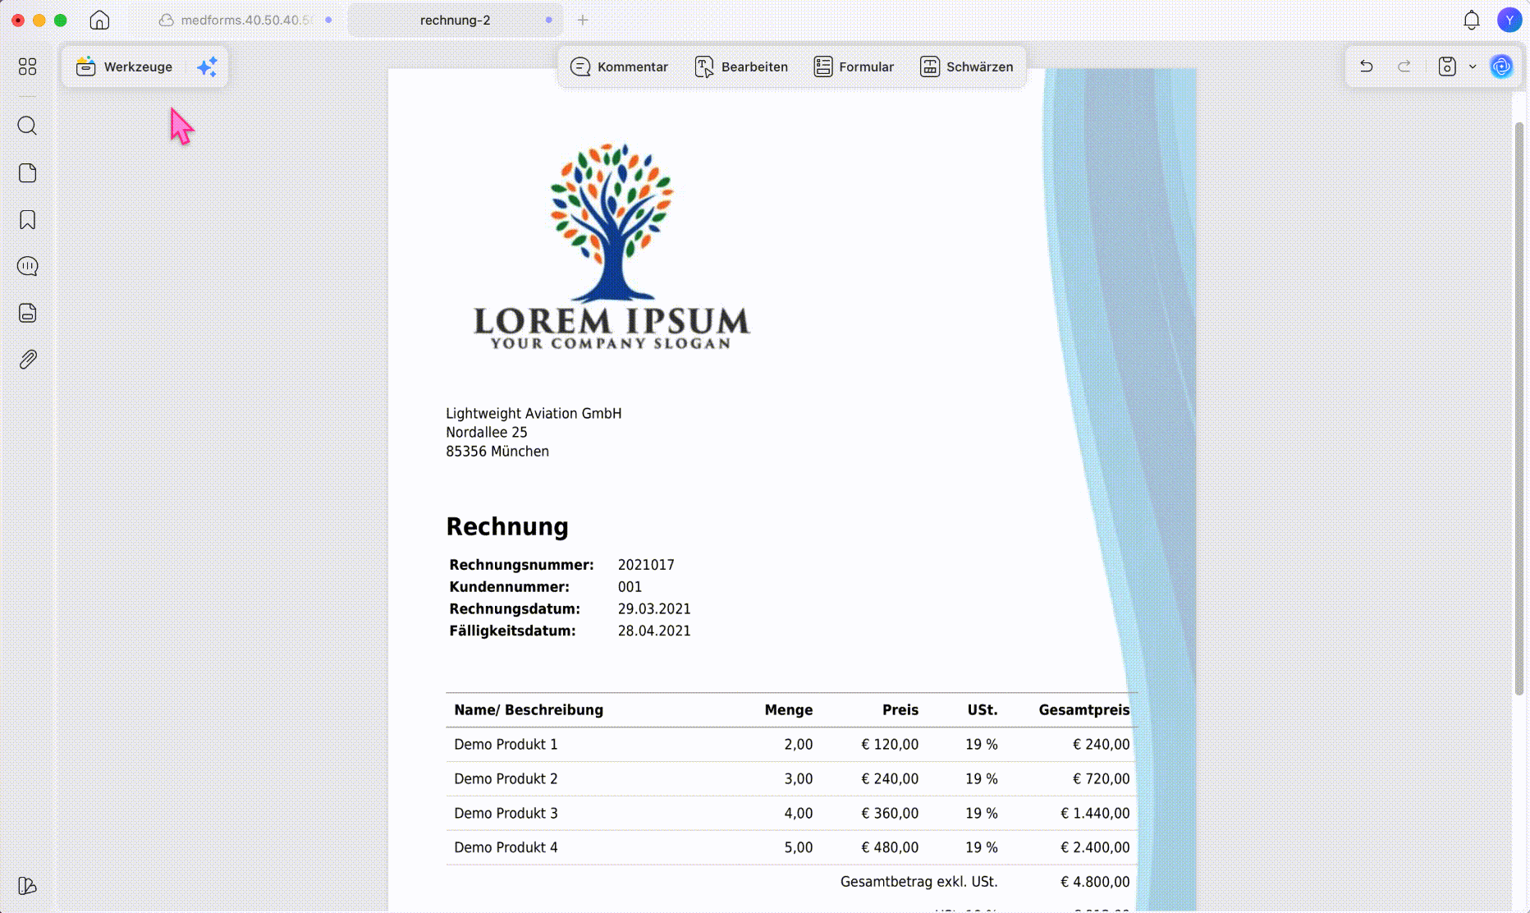The width and height of the screenshot is (1530, 913).
Task: Click invoice number 2021017
Action: click(x=646, y=565)
